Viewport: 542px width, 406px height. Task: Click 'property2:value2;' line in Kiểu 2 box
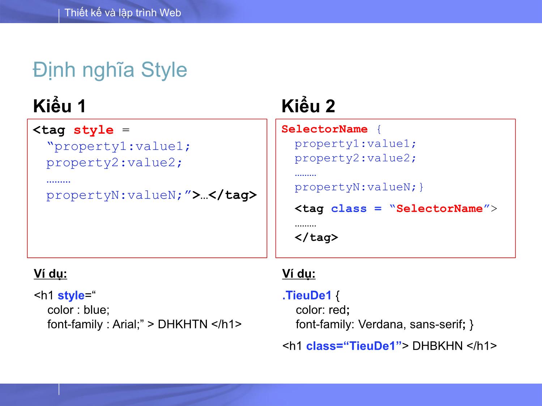356,158
